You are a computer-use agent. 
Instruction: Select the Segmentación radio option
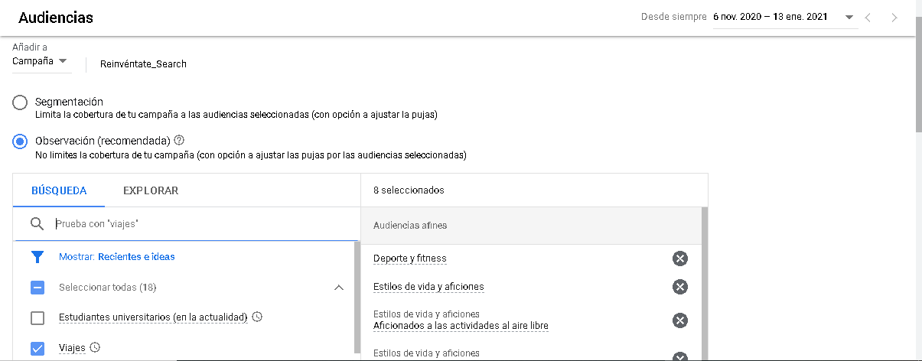tap(21, 102)
